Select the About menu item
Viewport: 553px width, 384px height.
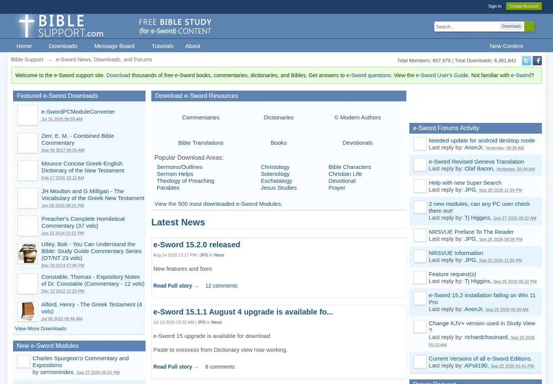click(193, 46)
